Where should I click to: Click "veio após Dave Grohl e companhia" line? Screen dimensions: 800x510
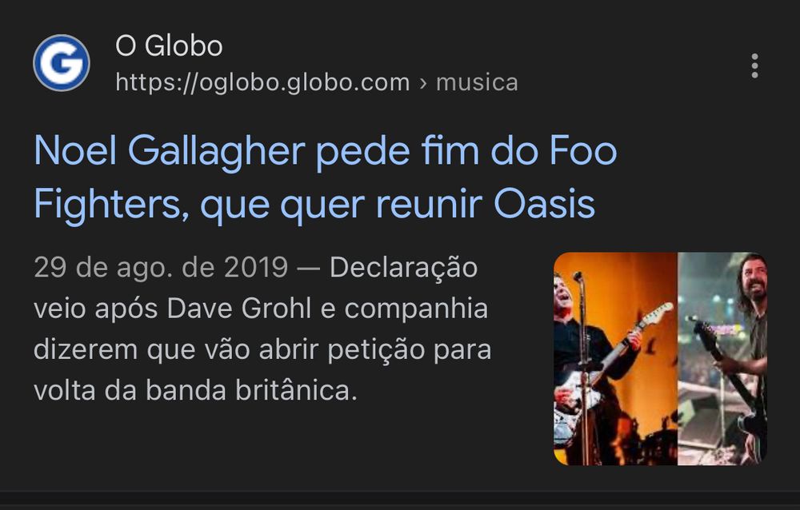(261, 309)
